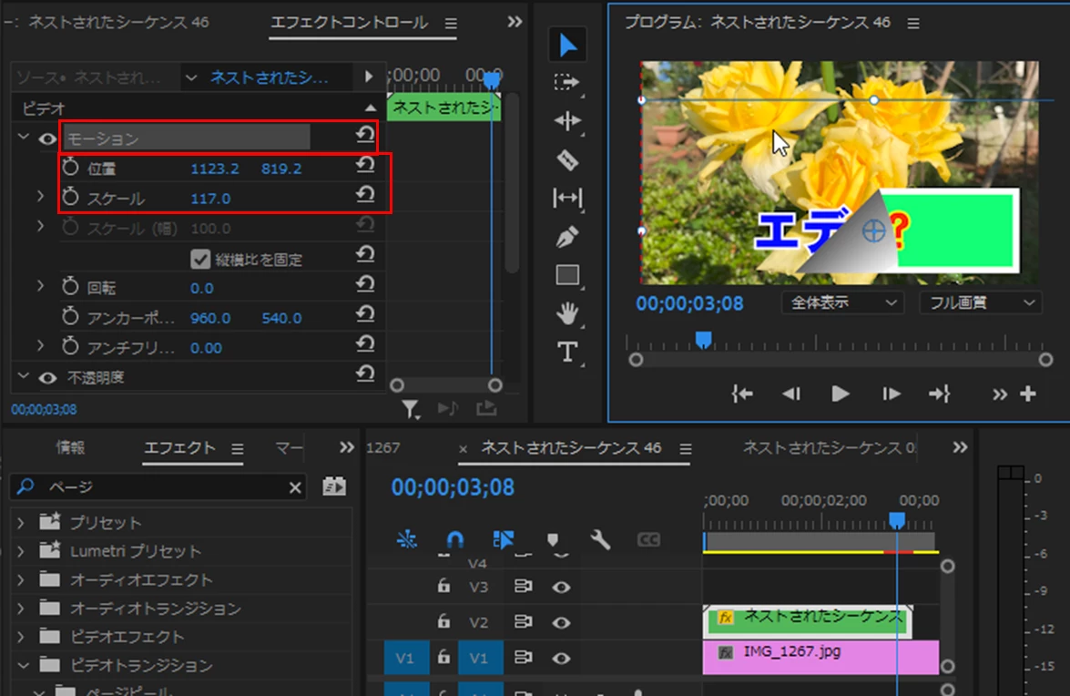
Task: Reset the 位置 parameter
Action: (x=366, y=165)
